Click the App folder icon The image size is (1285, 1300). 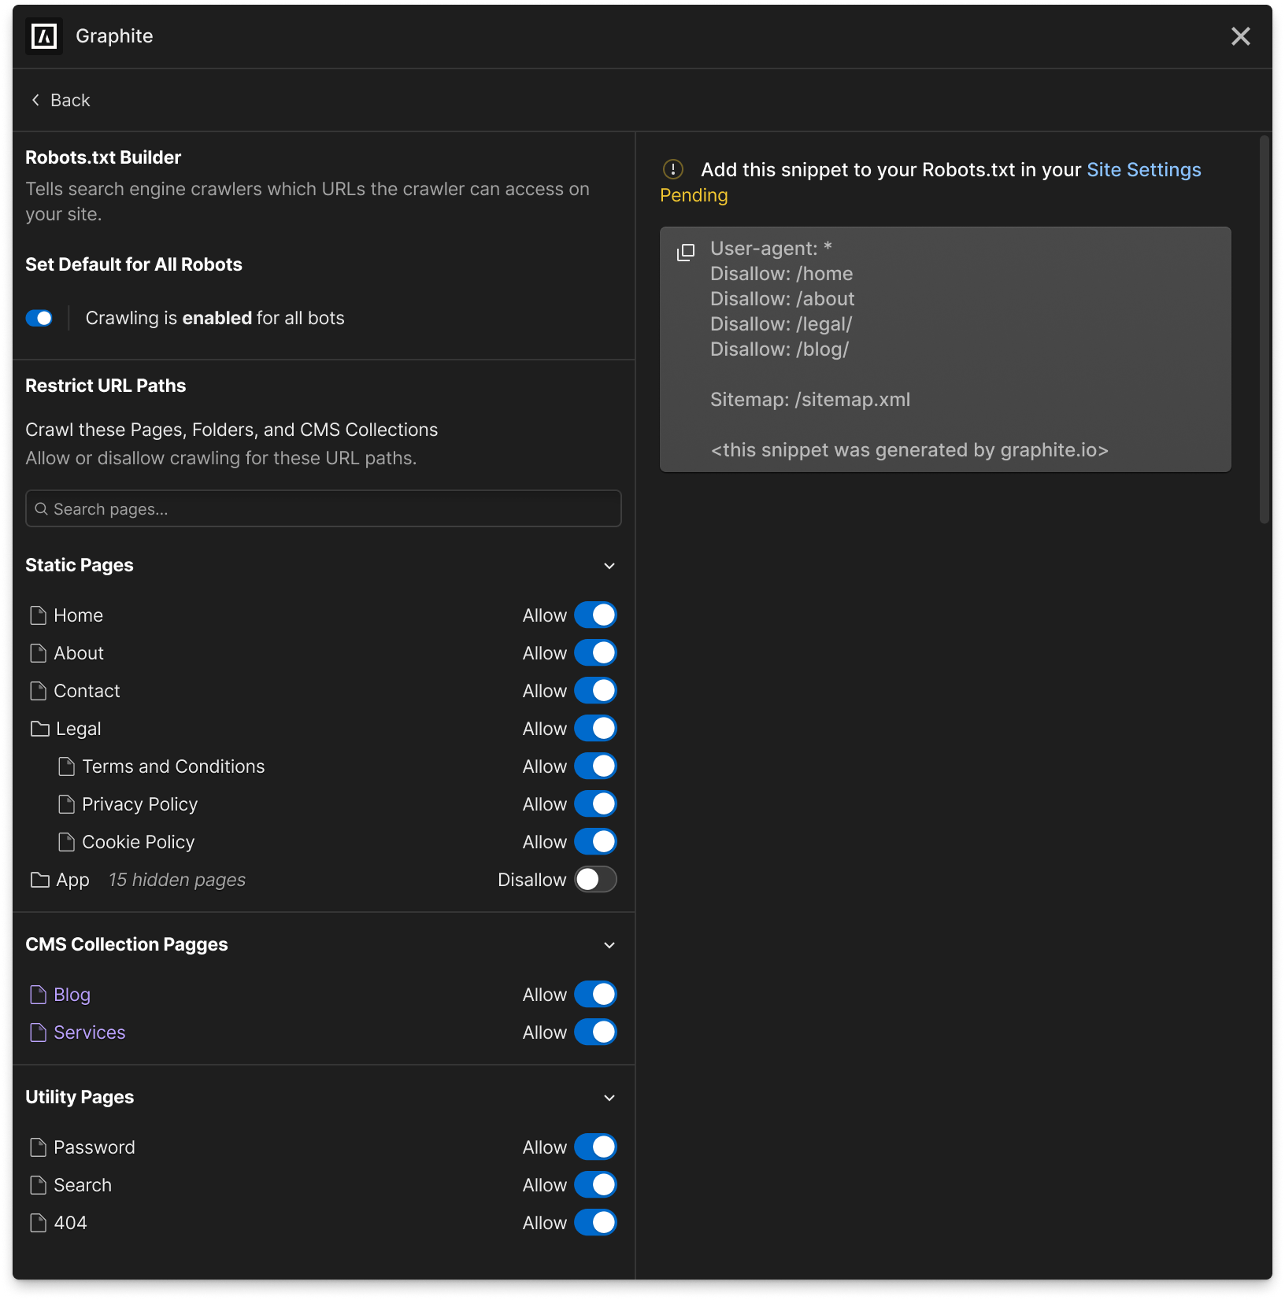[x=39, y=880]
